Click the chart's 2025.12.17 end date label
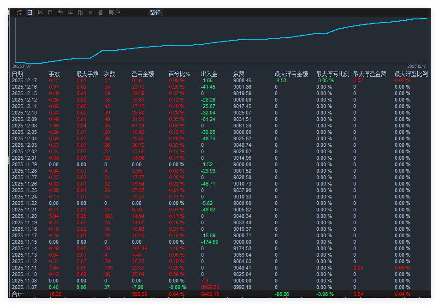 [416, 66]
